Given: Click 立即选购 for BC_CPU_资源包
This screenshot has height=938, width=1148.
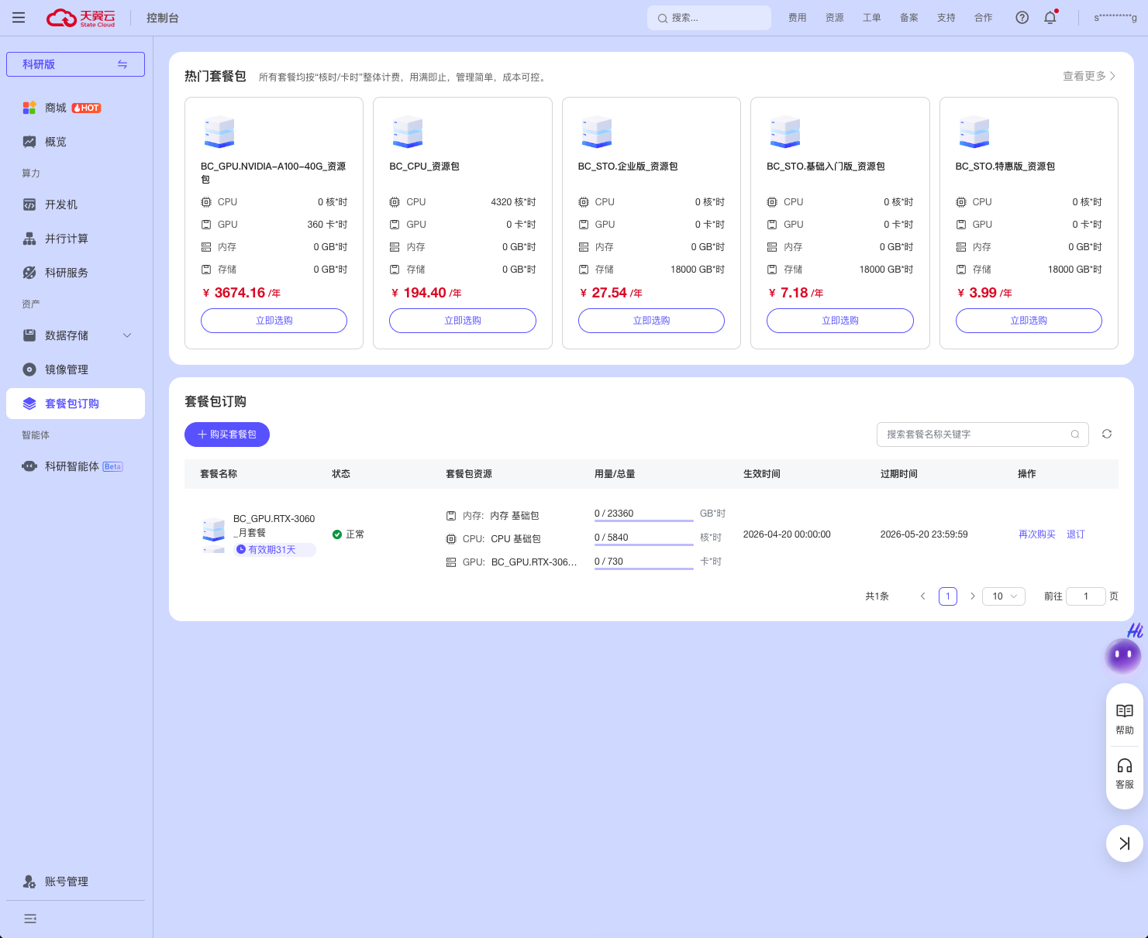Looking at the screenshot, I should pos(463,321).
